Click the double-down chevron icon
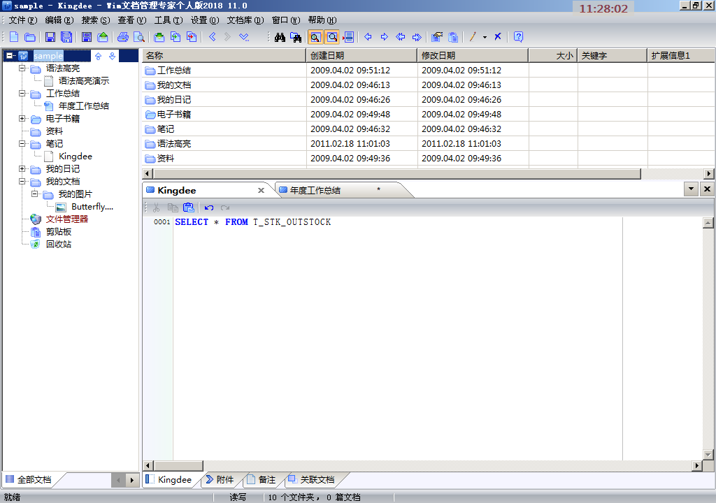Viewport: 716px width, 503px height. click(x=244, y=37)
